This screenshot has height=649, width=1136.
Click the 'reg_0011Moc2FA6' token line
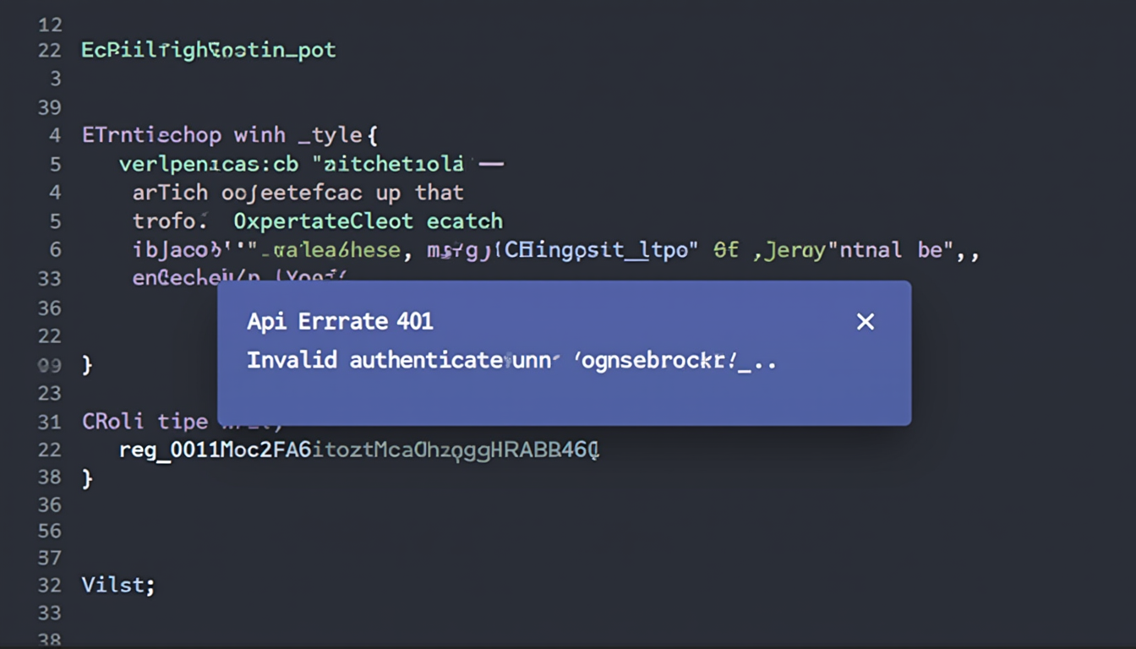click(x=359, y=450)
